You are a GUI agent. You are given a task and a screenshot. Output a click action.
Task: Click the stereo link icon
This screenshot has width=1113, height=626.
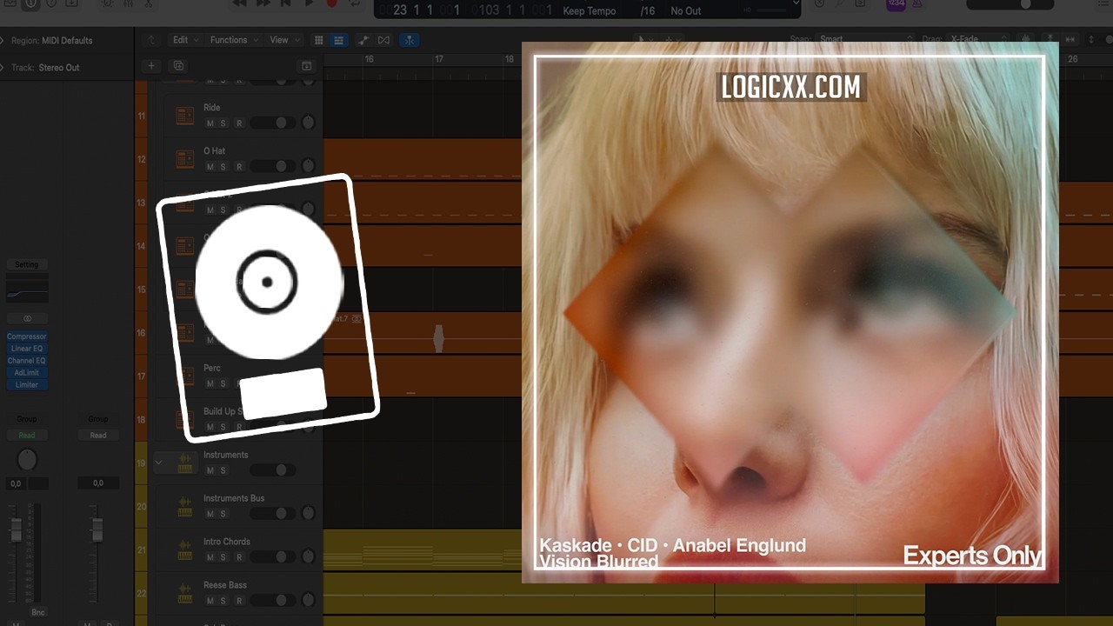point(27,319)
